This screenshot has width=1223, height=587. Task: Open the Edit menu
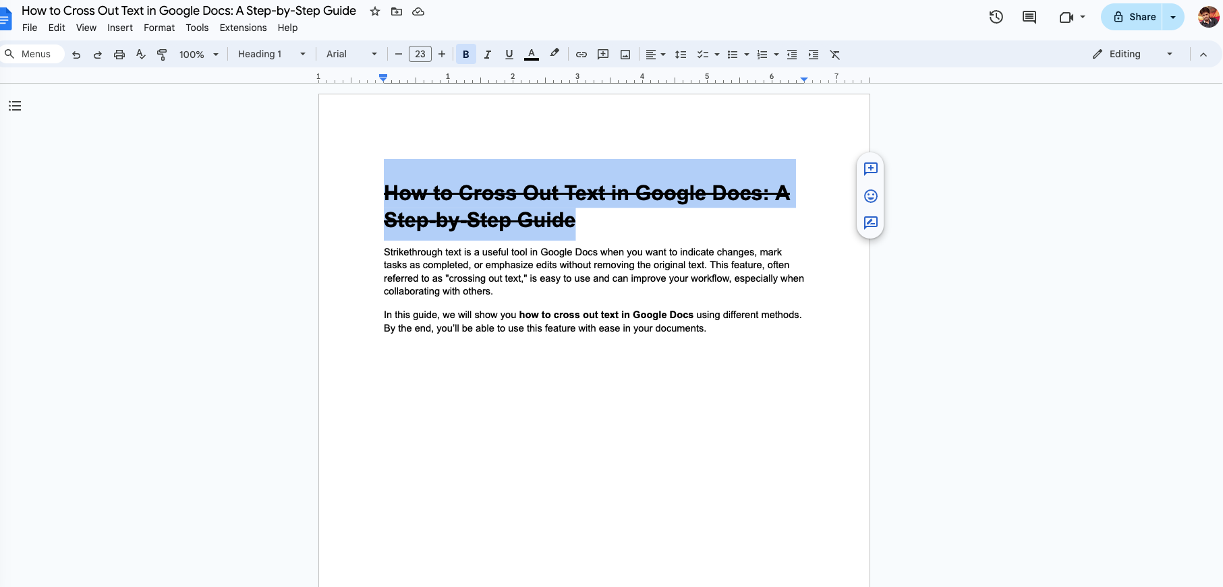[57, 28]
